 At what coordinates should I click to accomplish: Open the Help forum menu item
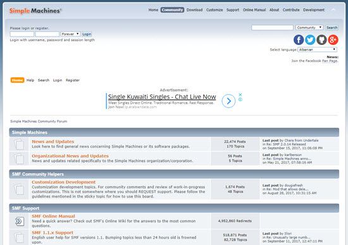click(30, 80)
